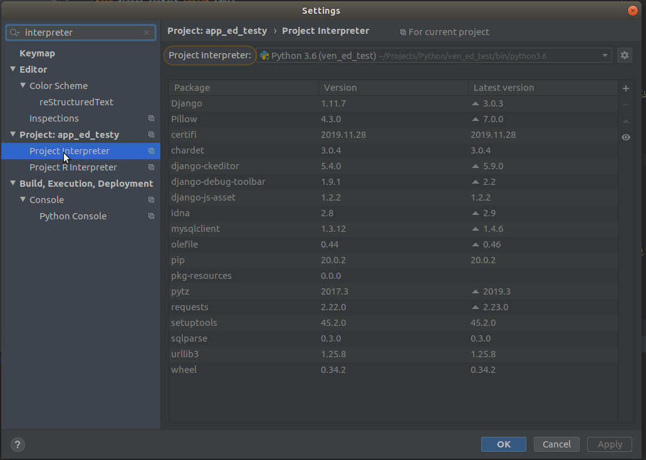Select the olefile package row
The width and height of the screenshot is (646, 460).
pos(393,244)
